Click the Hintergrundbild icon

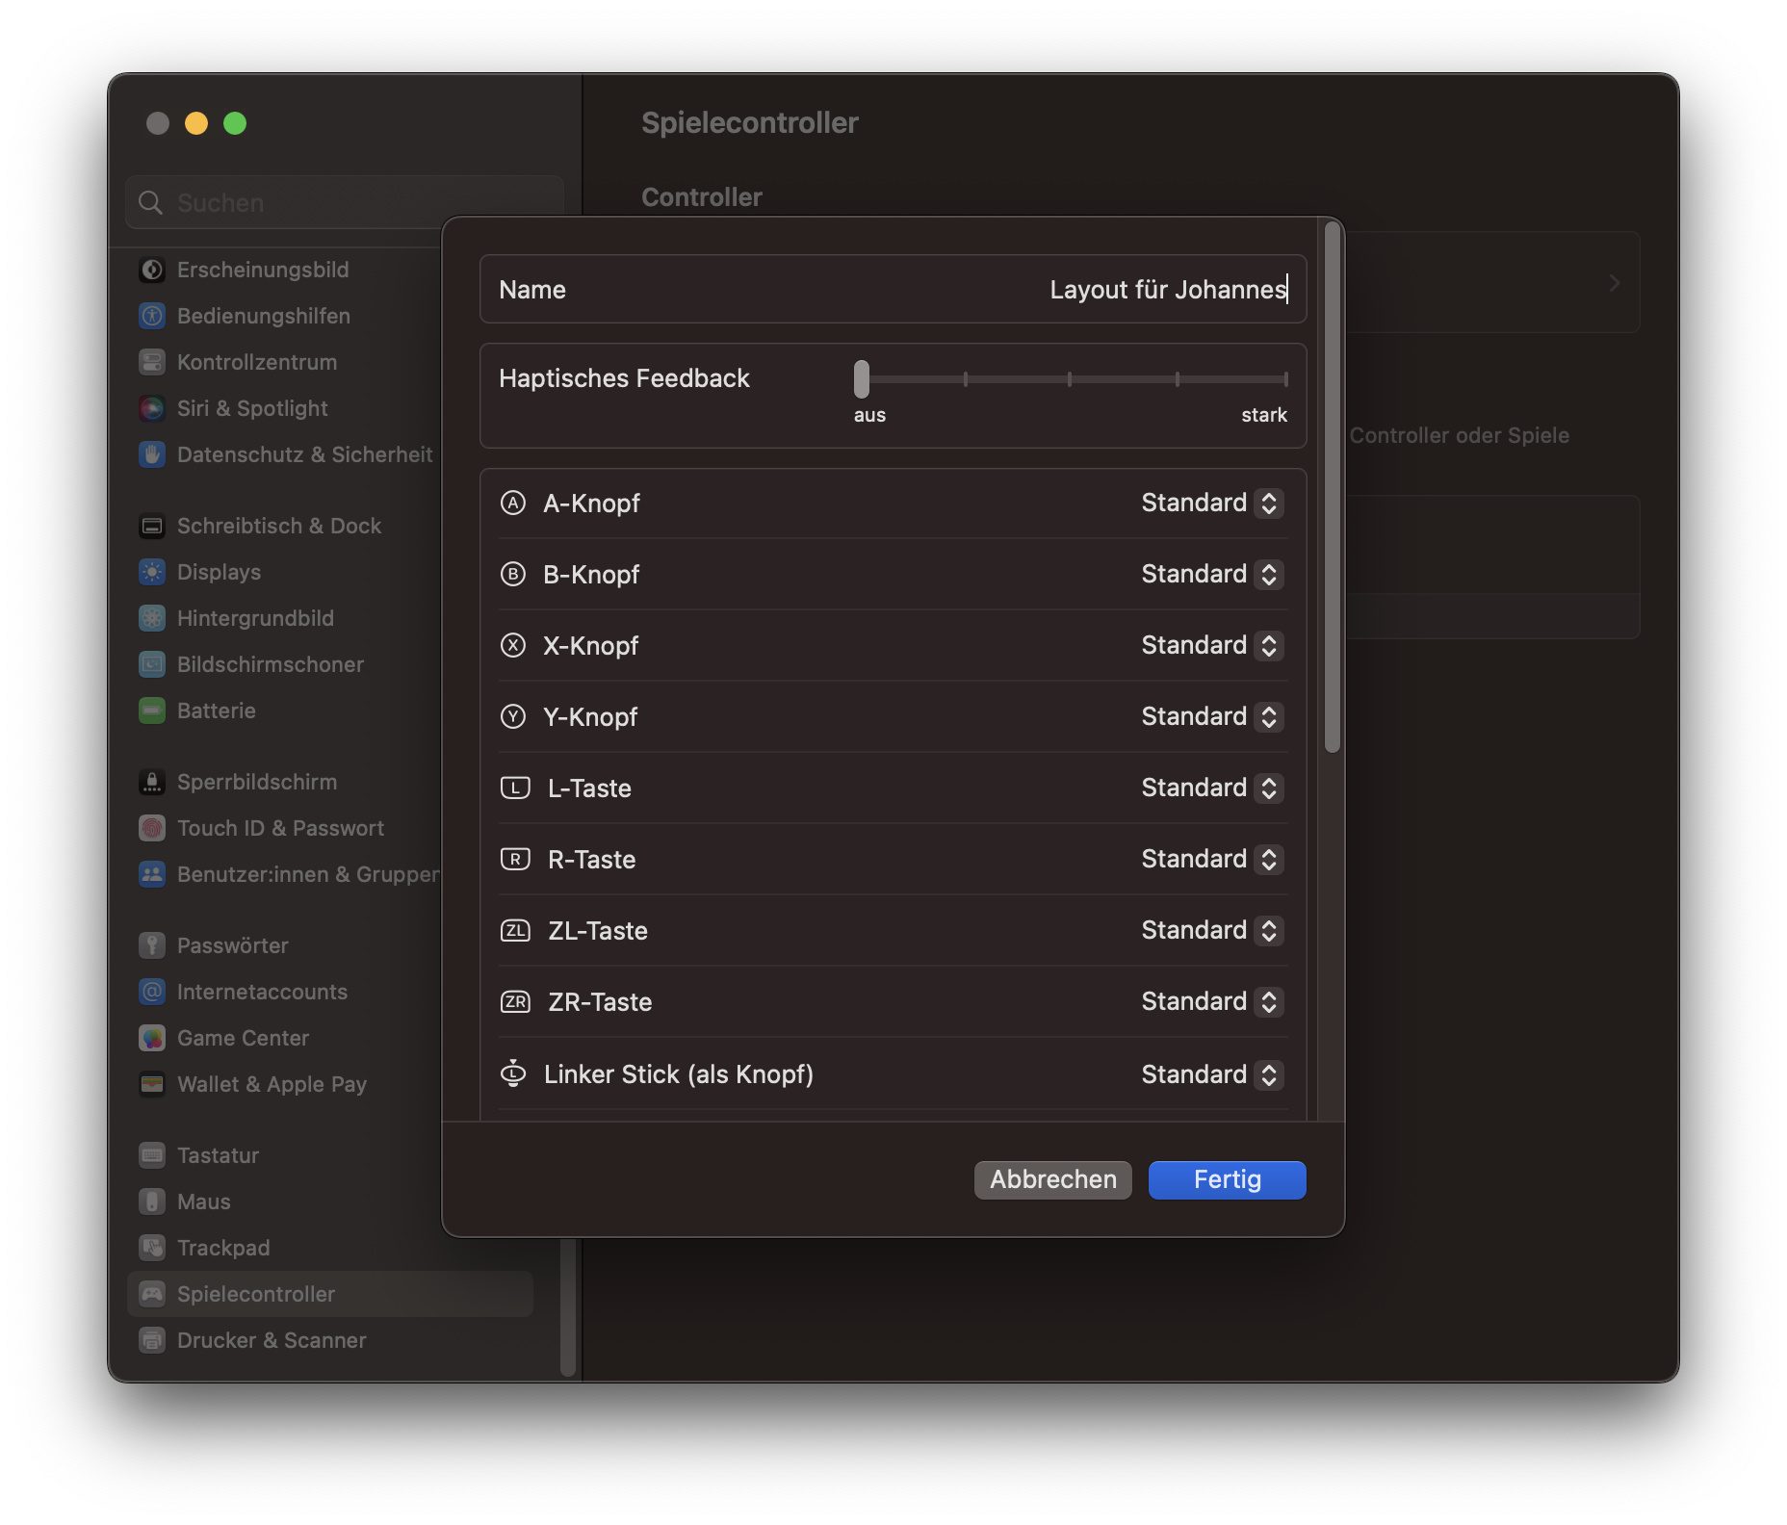(152, 618)
